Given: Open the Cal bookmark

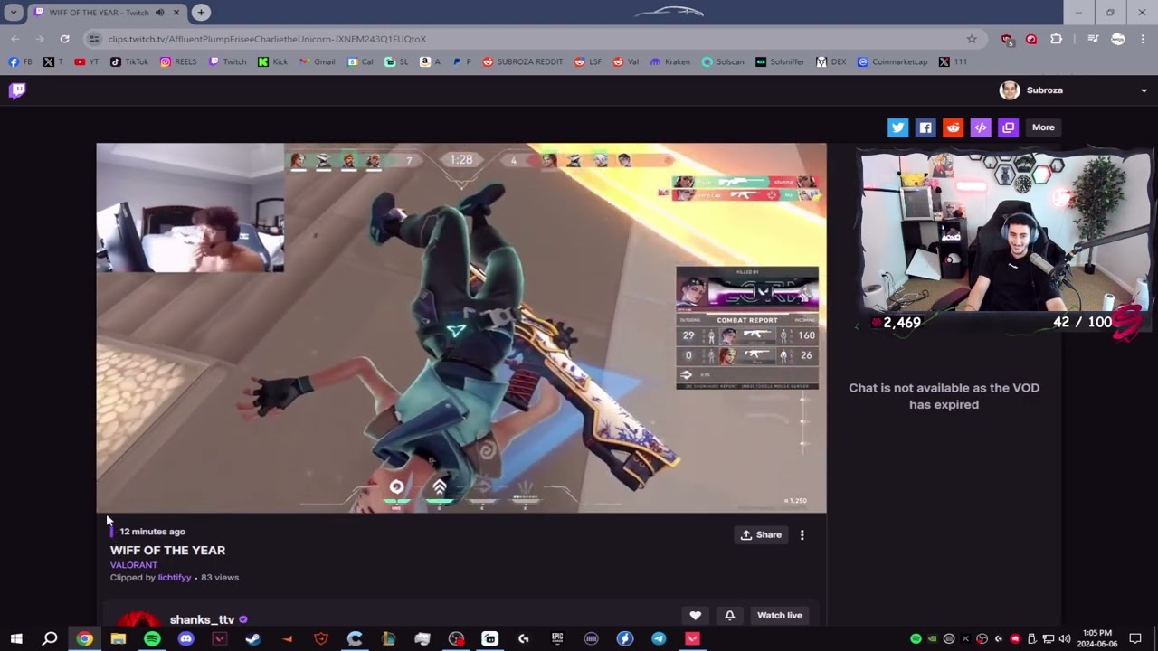Looking at the screenshot, I should point(360,61).
